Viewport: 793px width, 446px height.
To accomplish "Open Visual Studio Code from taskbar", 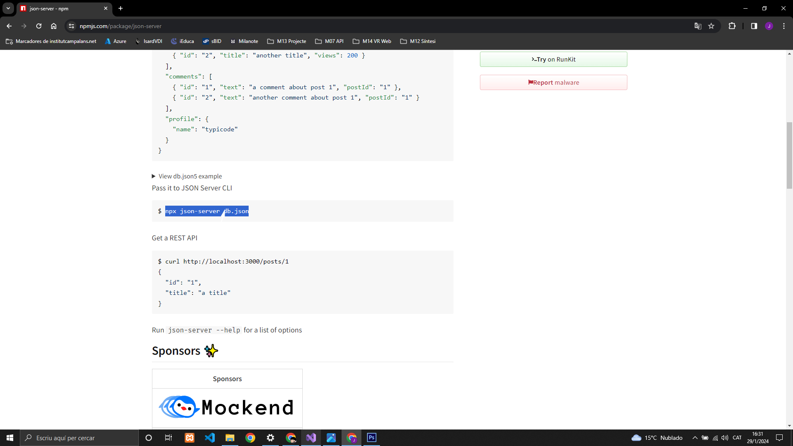I will pos(210,438).
